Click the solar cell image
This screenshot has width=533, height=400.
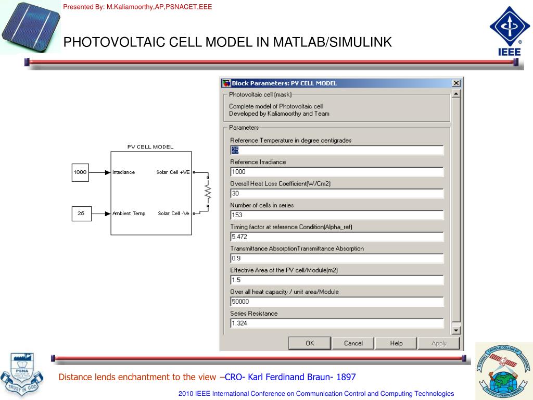point(31,27)
